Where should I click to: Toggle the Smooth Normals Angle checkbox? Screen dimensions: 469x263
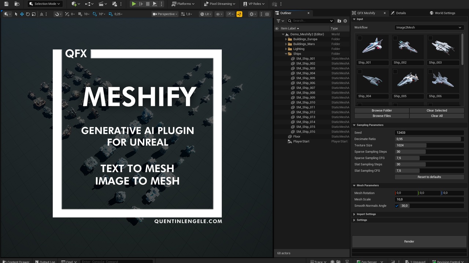pyautogui.click(x=397, y=206)
